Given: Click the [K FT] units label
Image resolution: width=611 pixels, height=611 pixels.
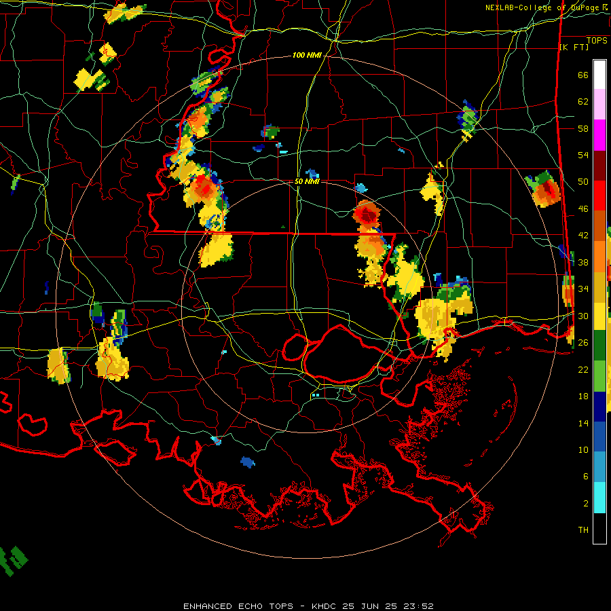Looking at the screenshot, I should click(574, 47).
